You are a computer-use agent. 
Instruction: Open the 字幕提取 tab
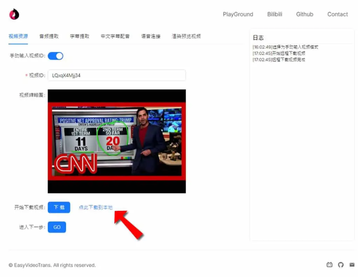(79, 36)
